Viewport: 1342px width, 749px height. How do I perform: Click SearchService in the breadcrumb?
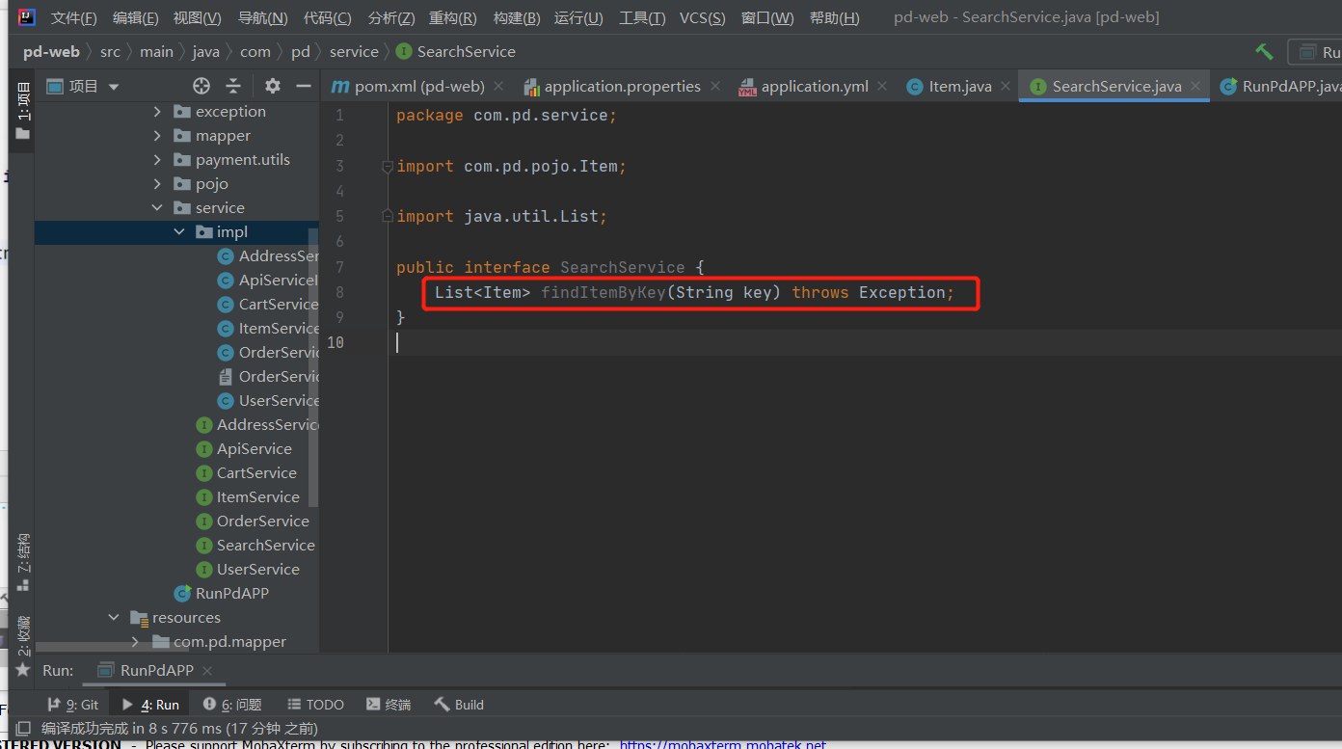pos(456,52)
